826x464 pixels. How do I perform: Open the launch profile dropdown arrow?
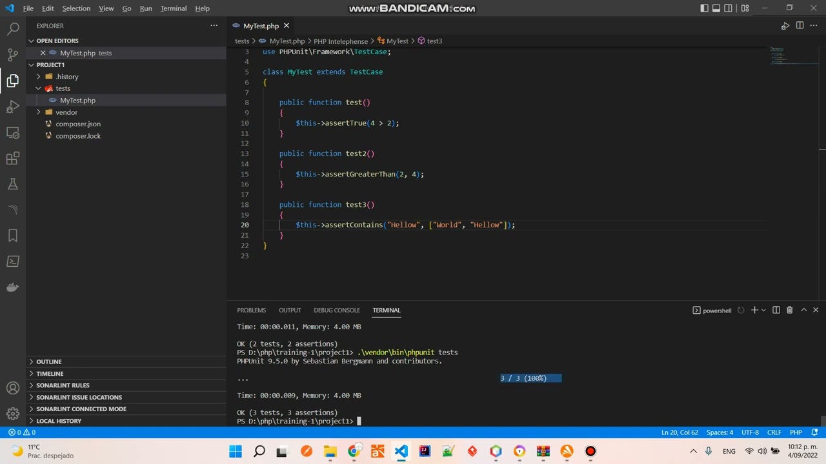pyautogui.click(x=763, y=310)
